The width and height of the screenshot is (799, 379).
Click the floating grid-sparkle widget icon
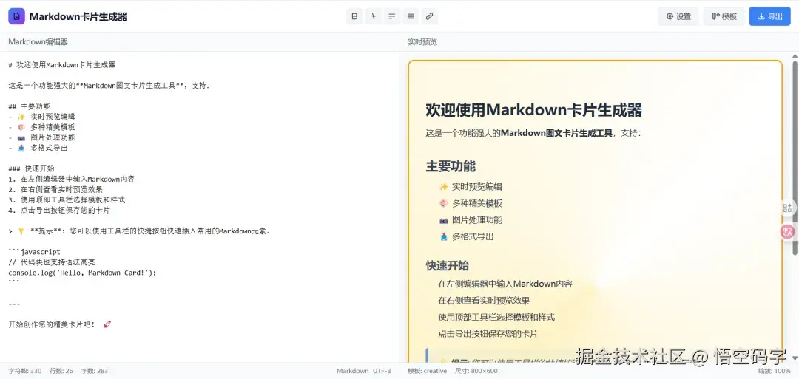[x=788, y=208]
